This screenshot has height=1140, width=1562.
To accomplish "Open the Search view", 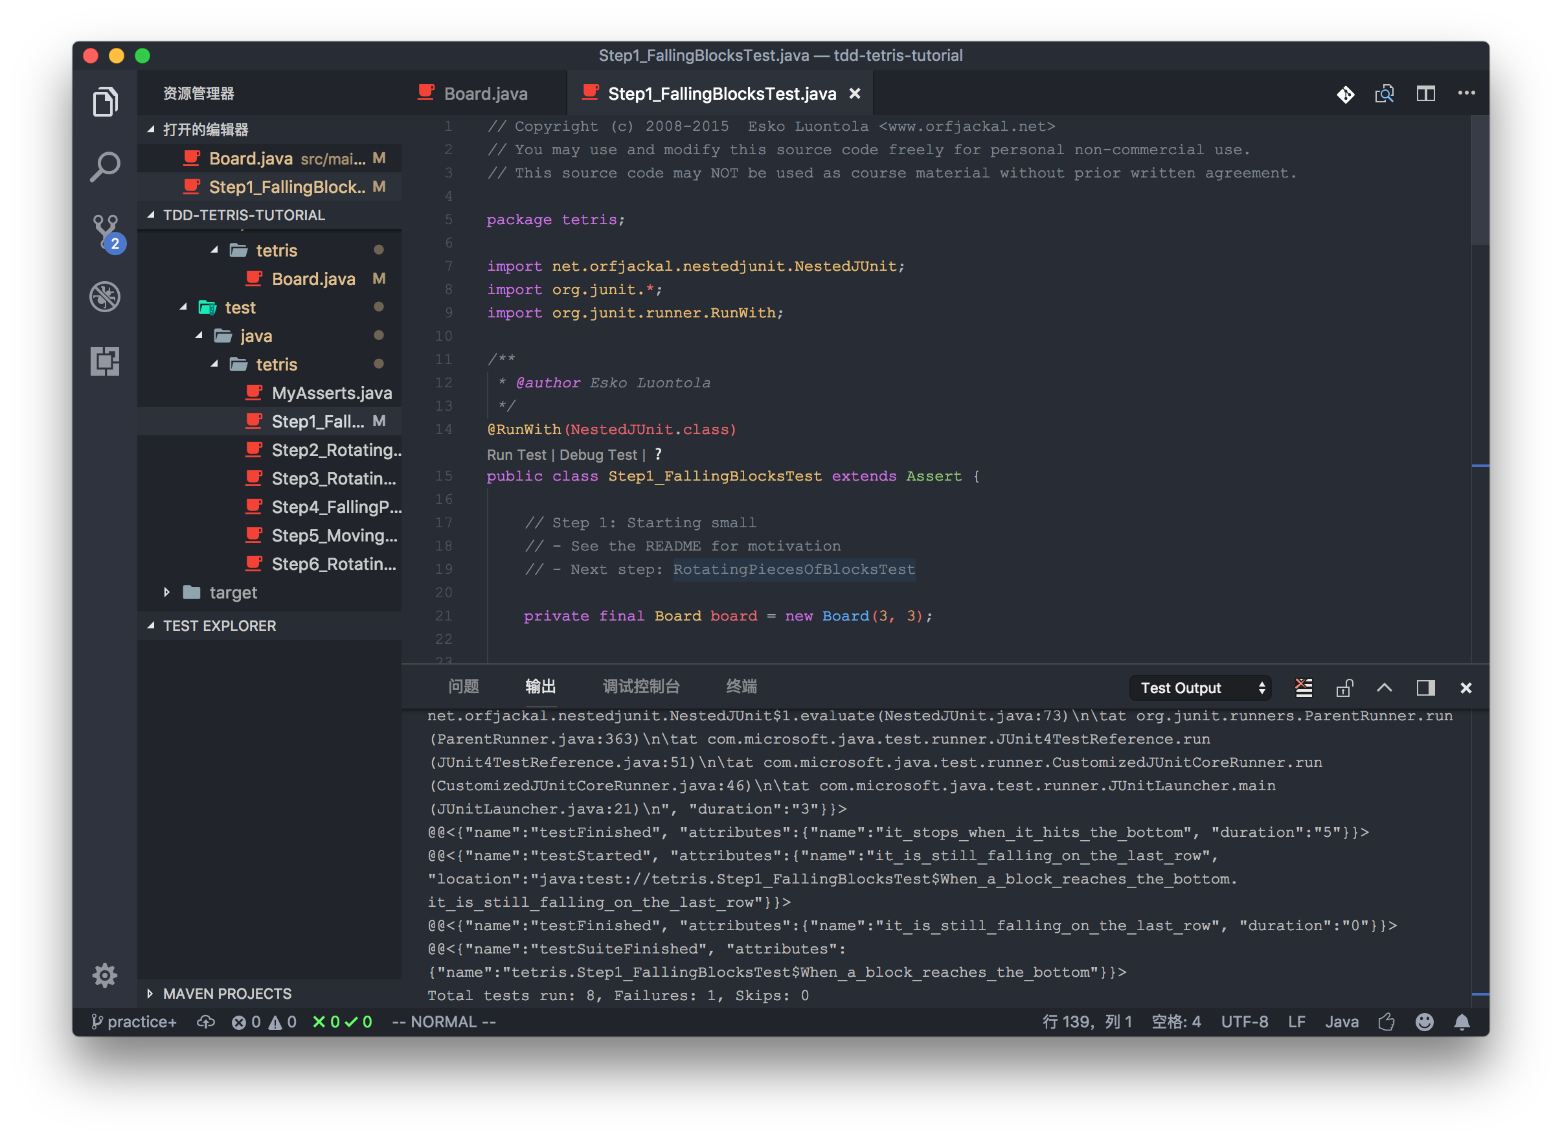I will (x=105, y=166).
